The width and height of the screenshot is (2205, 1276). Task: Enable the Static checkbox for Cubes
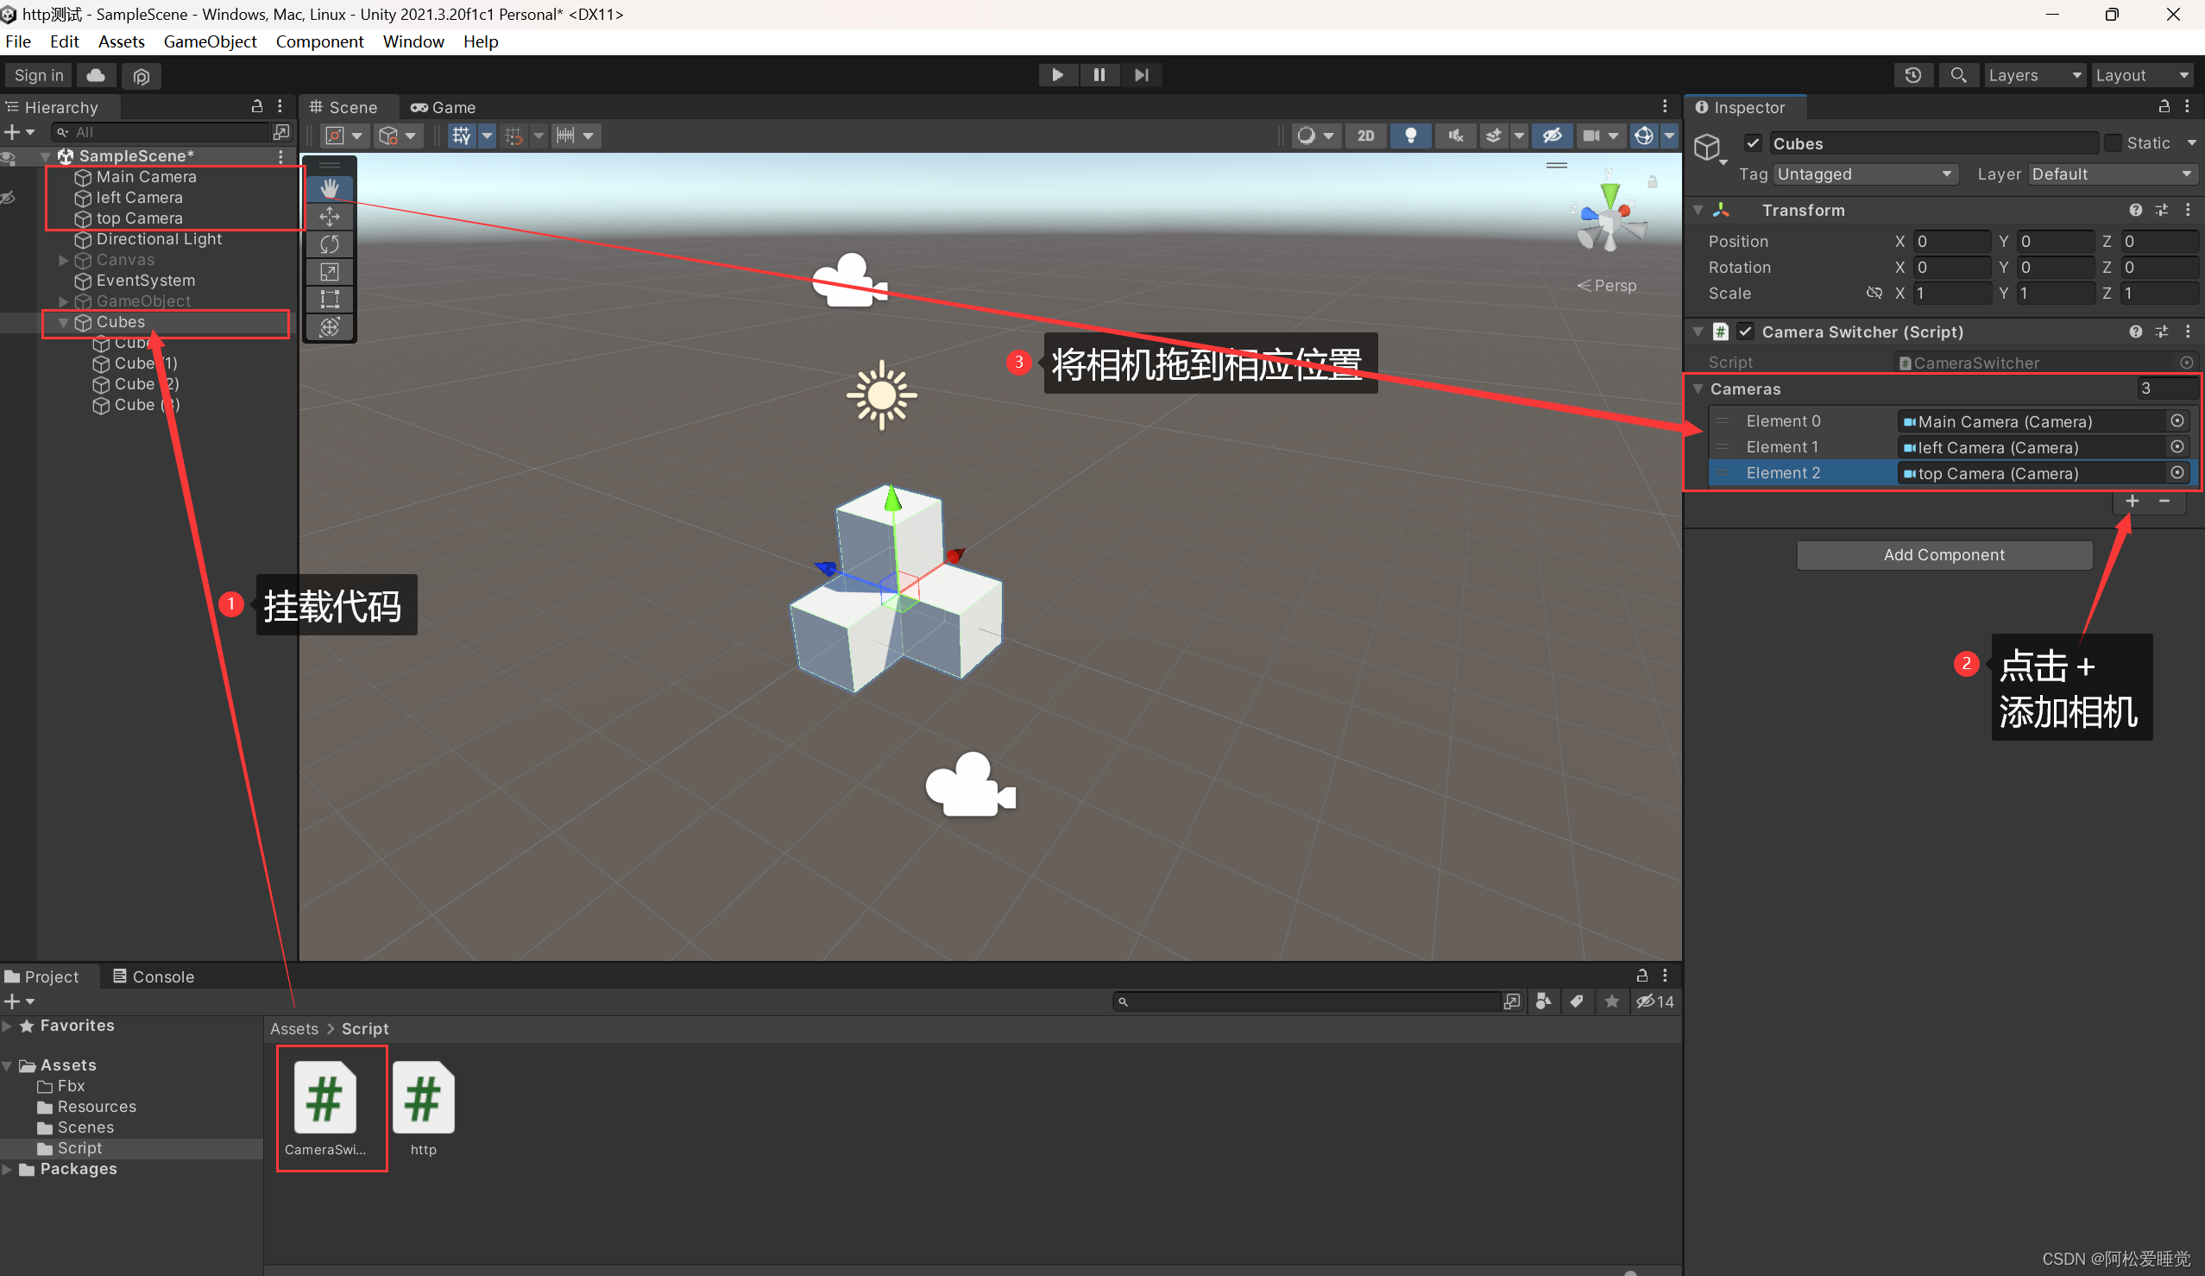[x=2114, y=142]
